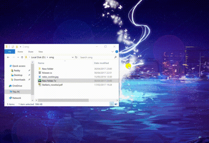Maximize the omg Explorer window
This screenshot has width=209, height=143.
tap(106, 46)
